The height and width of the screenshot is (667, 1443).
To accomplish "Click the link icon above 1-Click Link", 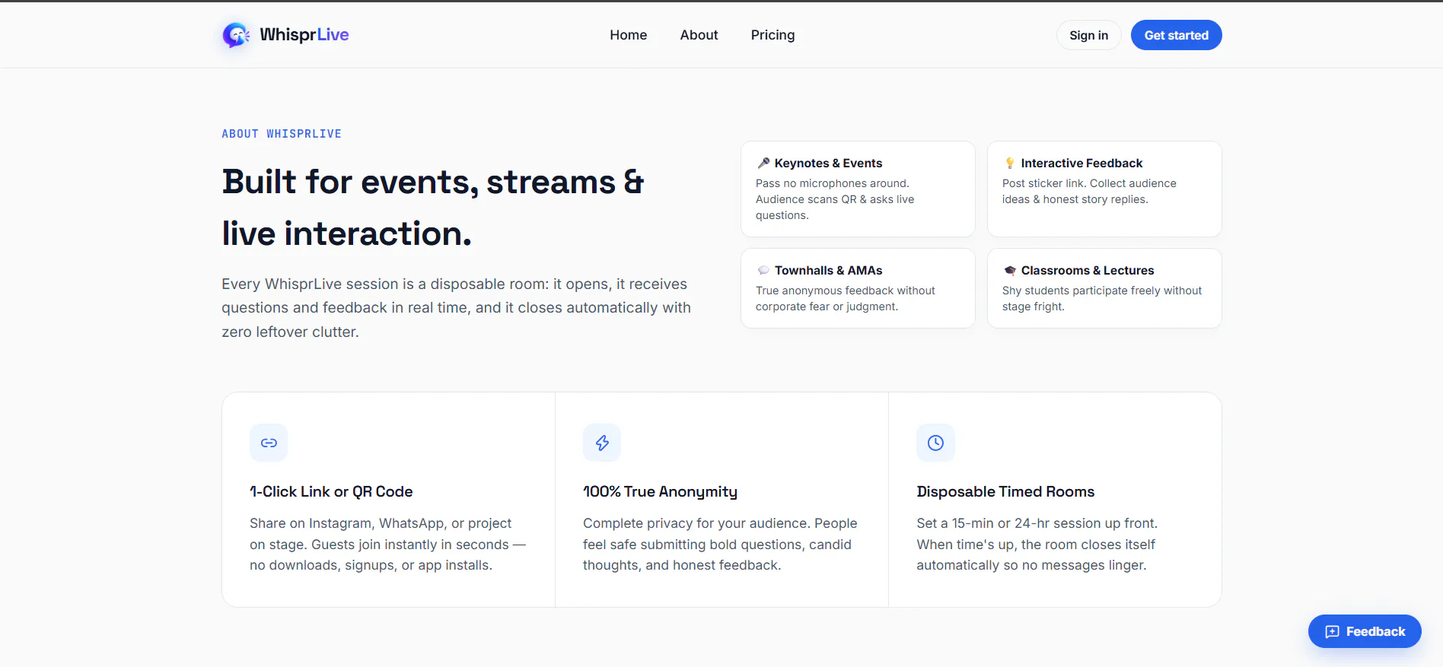I will coord(269,443).
